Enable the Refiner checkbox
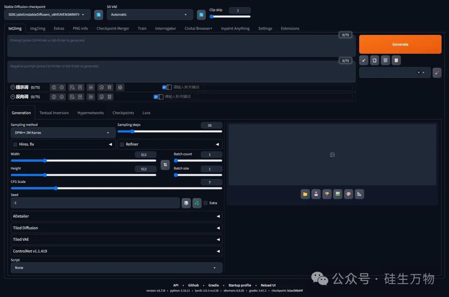Screen dimensions: 449x297 [x=122, y=145]
